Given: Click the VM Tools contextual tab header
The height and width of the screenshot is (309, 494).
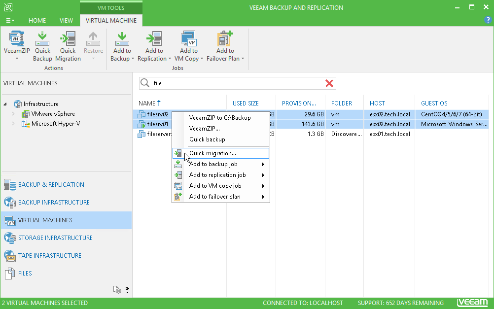Looking at the screenshot, I should pyautogui.click(x=111, y=8).
